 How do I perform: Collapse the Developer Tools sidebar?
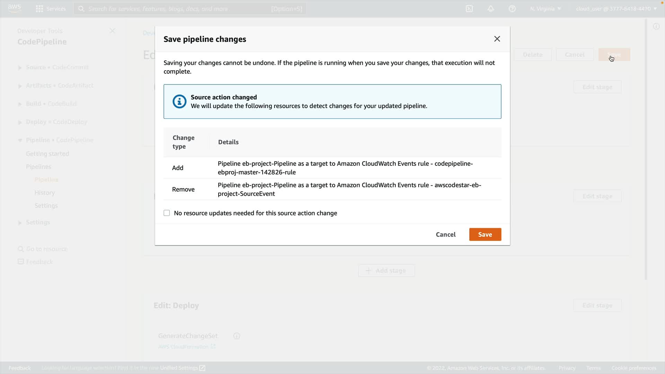point(112,31)
